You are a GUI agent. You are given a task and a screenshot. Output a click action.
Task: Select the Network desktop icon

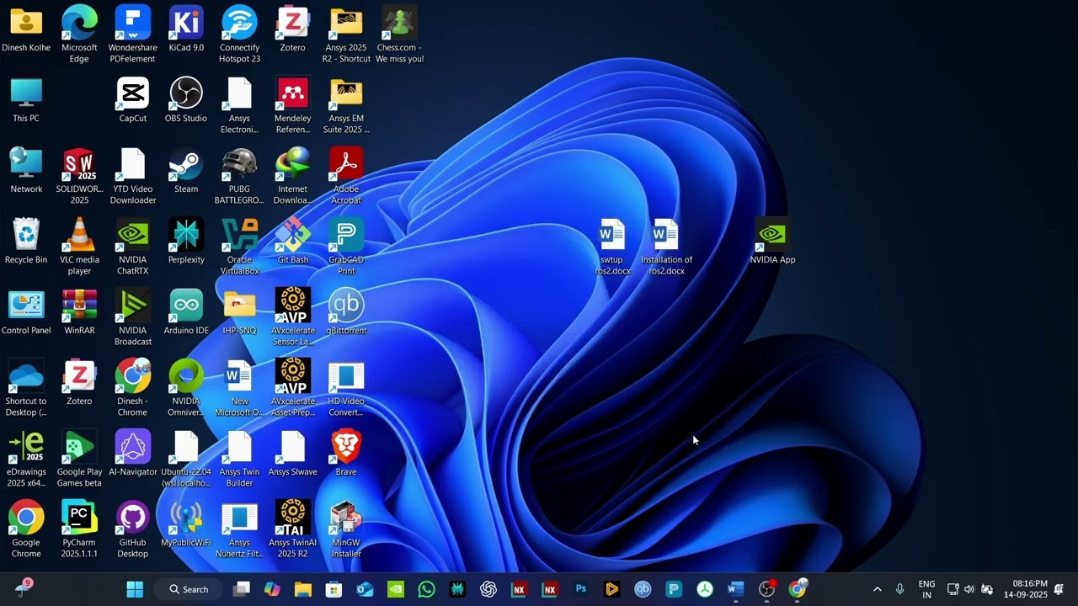point(26,172)
